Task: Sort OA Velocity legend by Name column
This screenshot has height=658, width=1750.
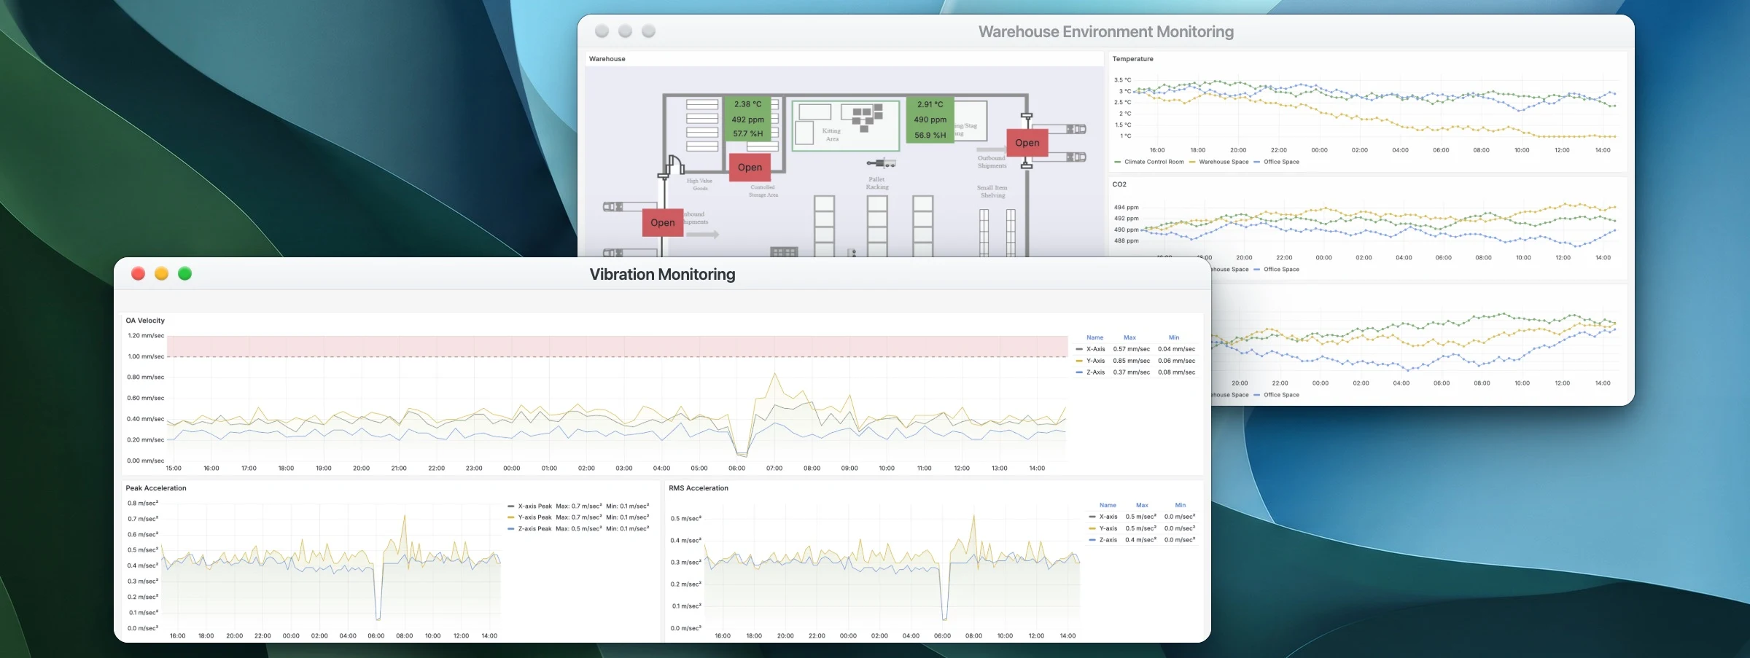Action: tap(1095, 337)
